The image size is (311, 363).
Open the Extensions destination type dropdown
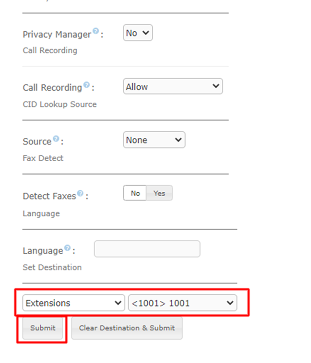(73, 303)
